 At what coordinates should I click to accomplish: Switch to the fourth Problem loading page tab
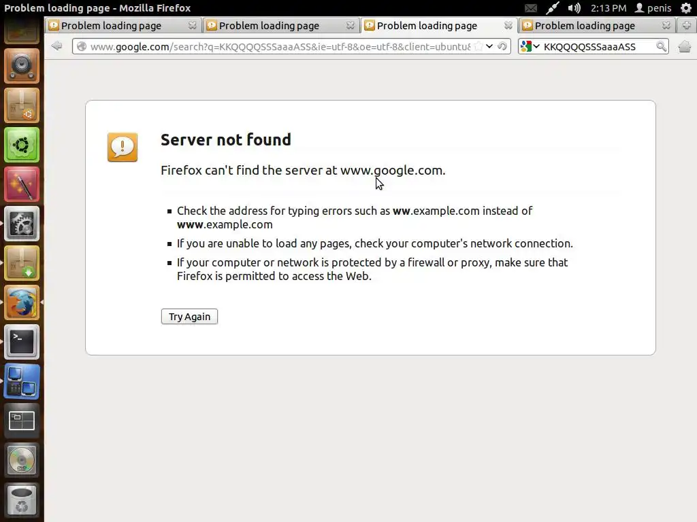click(596, 25)
